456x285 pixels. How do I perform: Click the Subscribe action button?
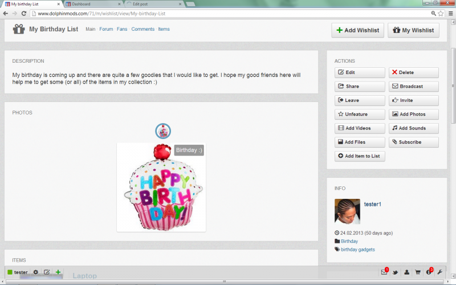click(414, 142)
